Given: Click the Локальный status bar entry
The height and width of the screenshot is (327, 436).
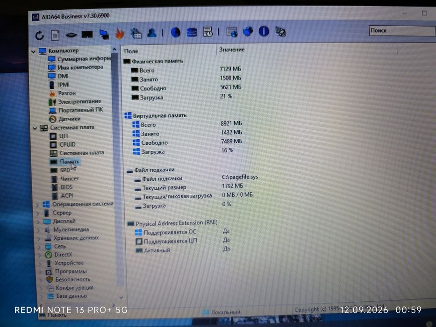Looking at the screenshot, I should (x=225, y=312).
